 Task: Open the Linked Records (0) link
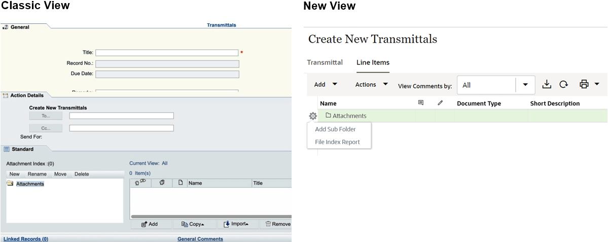(x=26, y=239)
